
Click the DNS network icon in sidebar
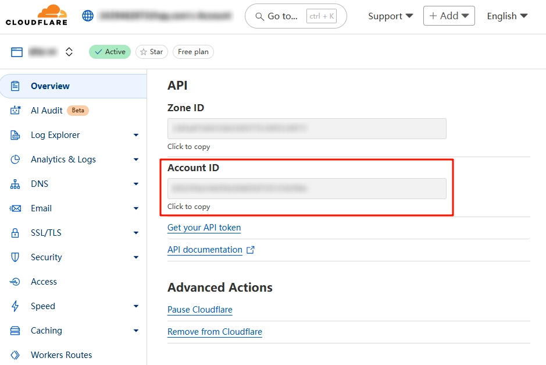point(16,184)
